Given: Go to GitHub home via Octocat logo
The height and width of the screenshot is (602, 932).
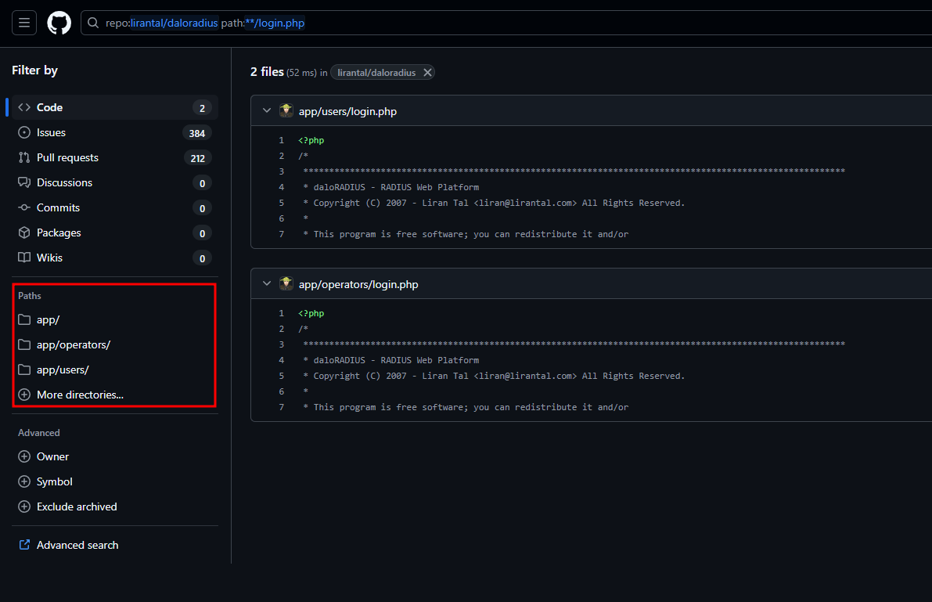Looking at the screenshot, I should pyautogui.click(x=59, y=23).
